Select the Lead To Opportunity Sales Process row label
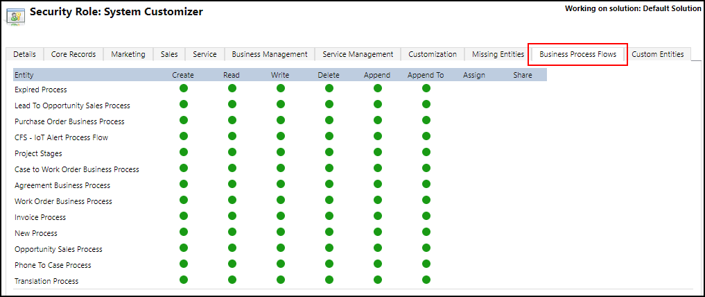 (72, 105)
